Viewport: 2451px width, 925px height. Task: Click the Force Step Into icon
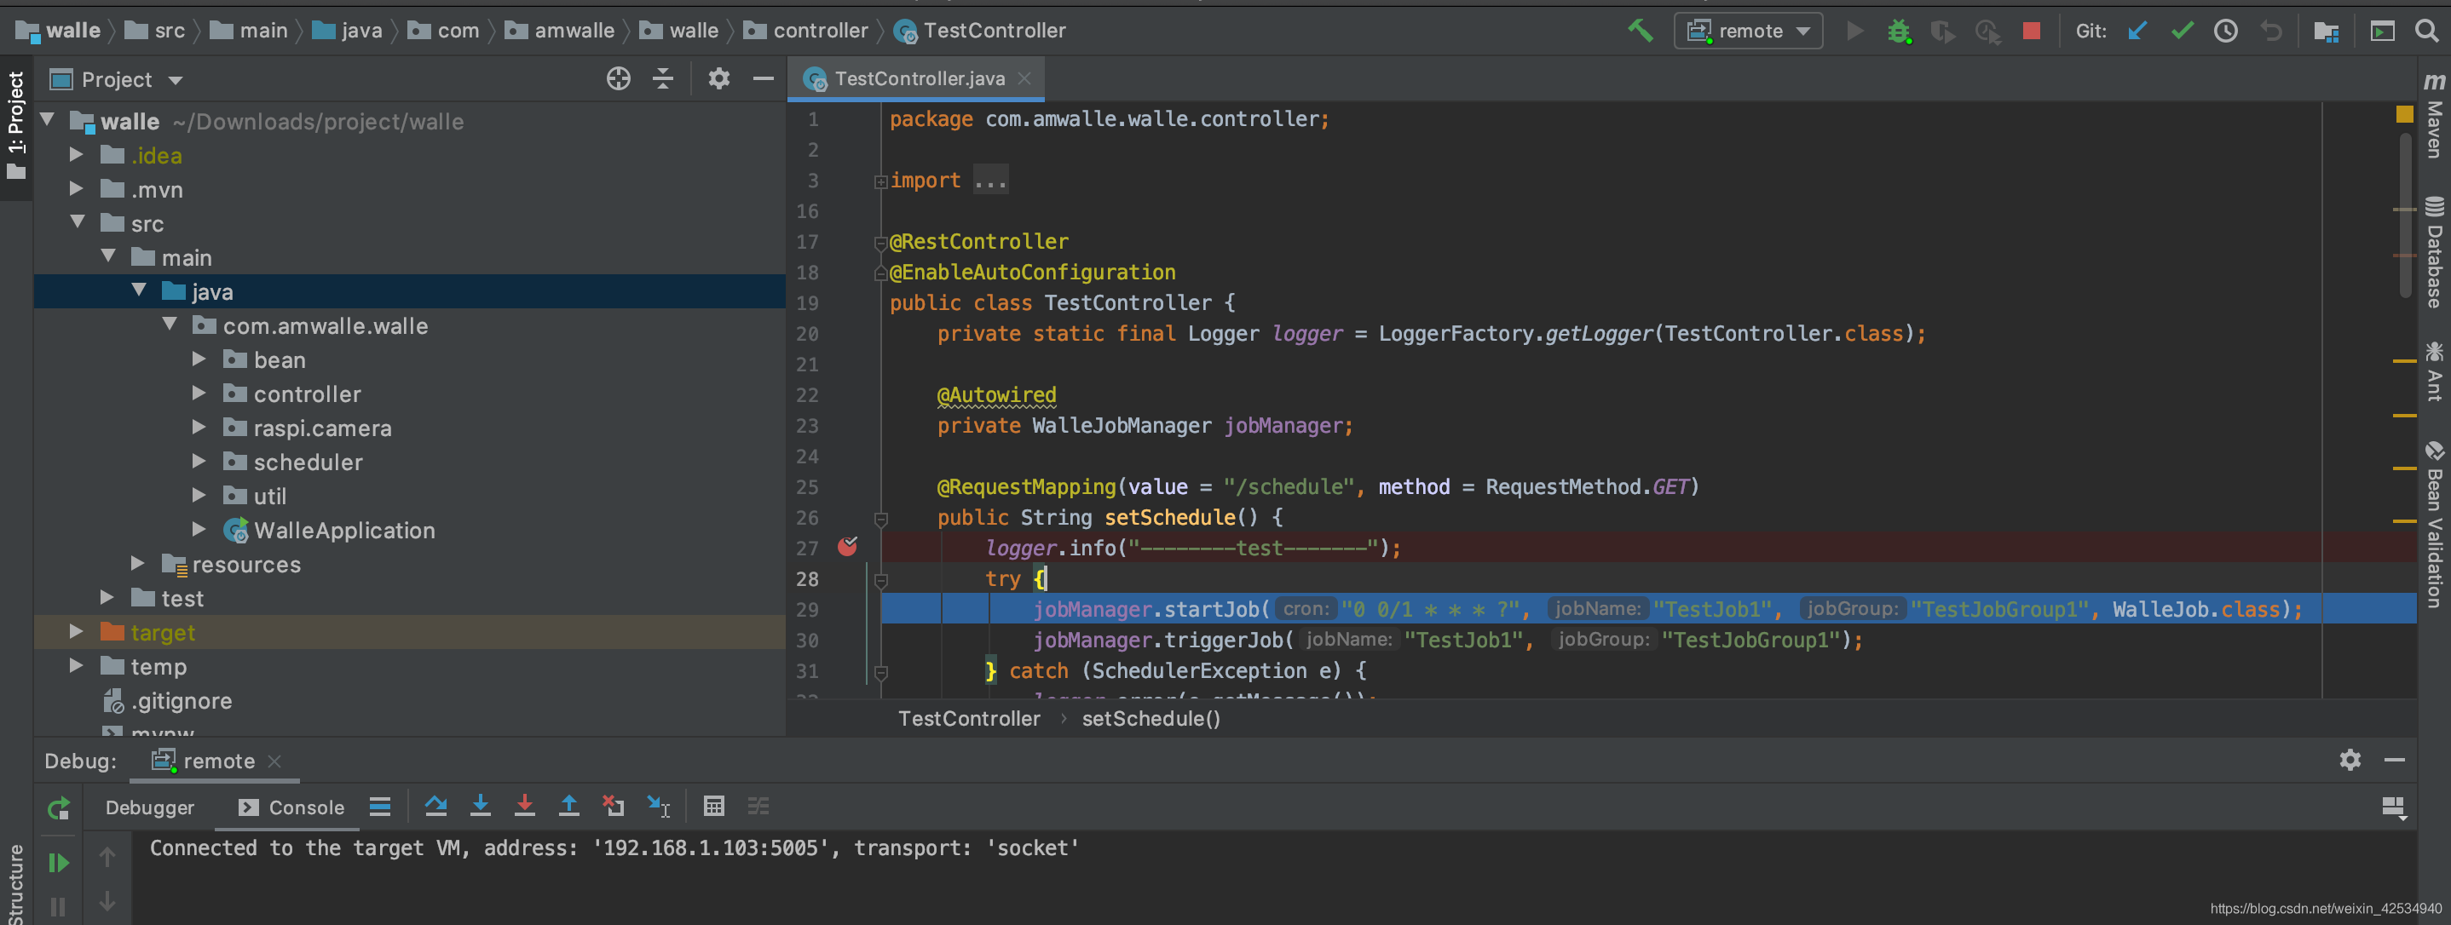coord(524,806)
